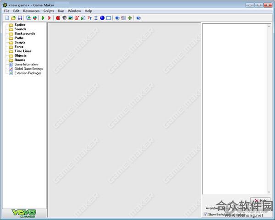Run the game with green arrow
275x220 pixels.
(43, 18)
